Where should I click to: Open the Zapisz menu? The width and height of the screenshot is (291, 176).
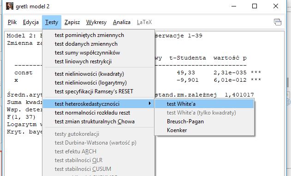72,22
